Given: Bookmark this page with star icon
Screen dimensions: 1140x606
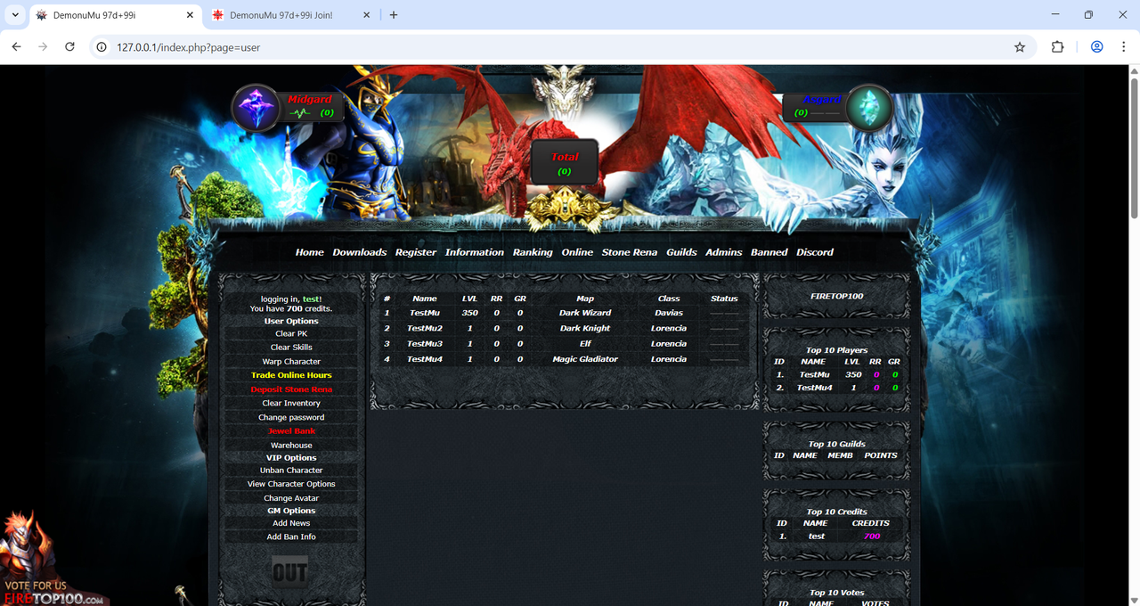Looking at the screenshot, I should [1020, 47].
